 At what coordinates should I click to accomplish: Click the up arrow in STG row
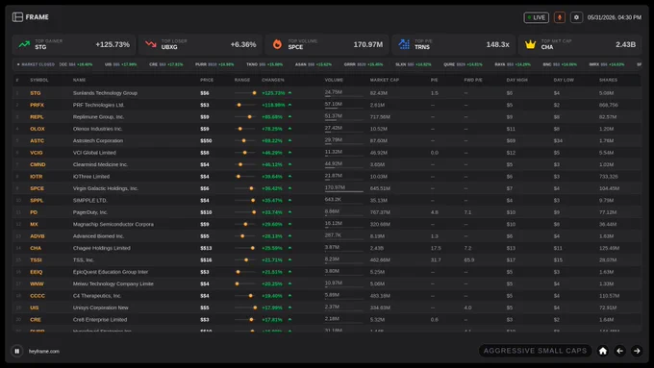(x=289, y=93)
